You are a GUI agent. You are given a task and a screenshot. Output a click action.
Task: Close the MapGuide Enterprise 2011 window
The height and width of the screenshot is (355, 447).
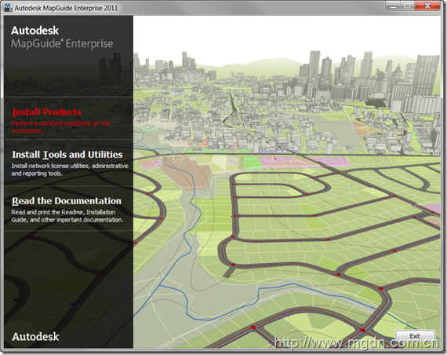(427, 5)
